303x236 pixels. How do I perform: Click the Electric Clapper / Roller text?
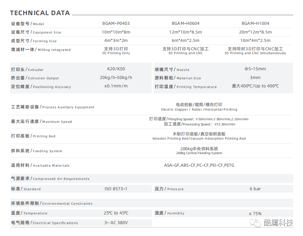pyautogui.click(x=199, y=110)
